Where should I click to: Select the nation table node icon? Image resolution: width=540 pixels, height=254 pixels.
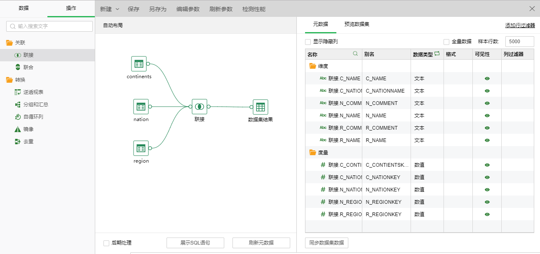[x=141, y=107]
